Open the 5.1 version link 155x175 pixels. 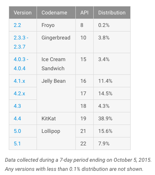click(17, 143)
